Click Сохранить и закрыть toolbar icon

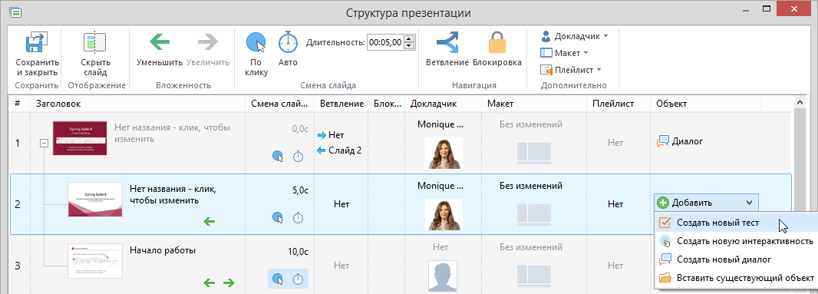[x=37, y=43]
